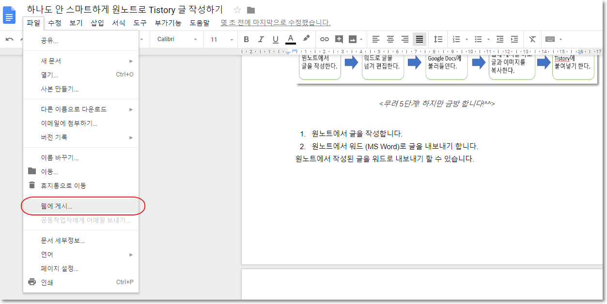Clear formatting

coord(532,39)
